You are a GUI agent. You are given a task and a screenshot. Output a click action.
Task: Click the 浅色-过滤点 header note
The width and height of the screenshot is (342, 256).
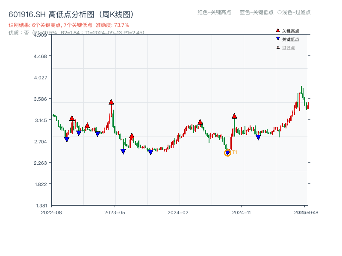(294, 12)
